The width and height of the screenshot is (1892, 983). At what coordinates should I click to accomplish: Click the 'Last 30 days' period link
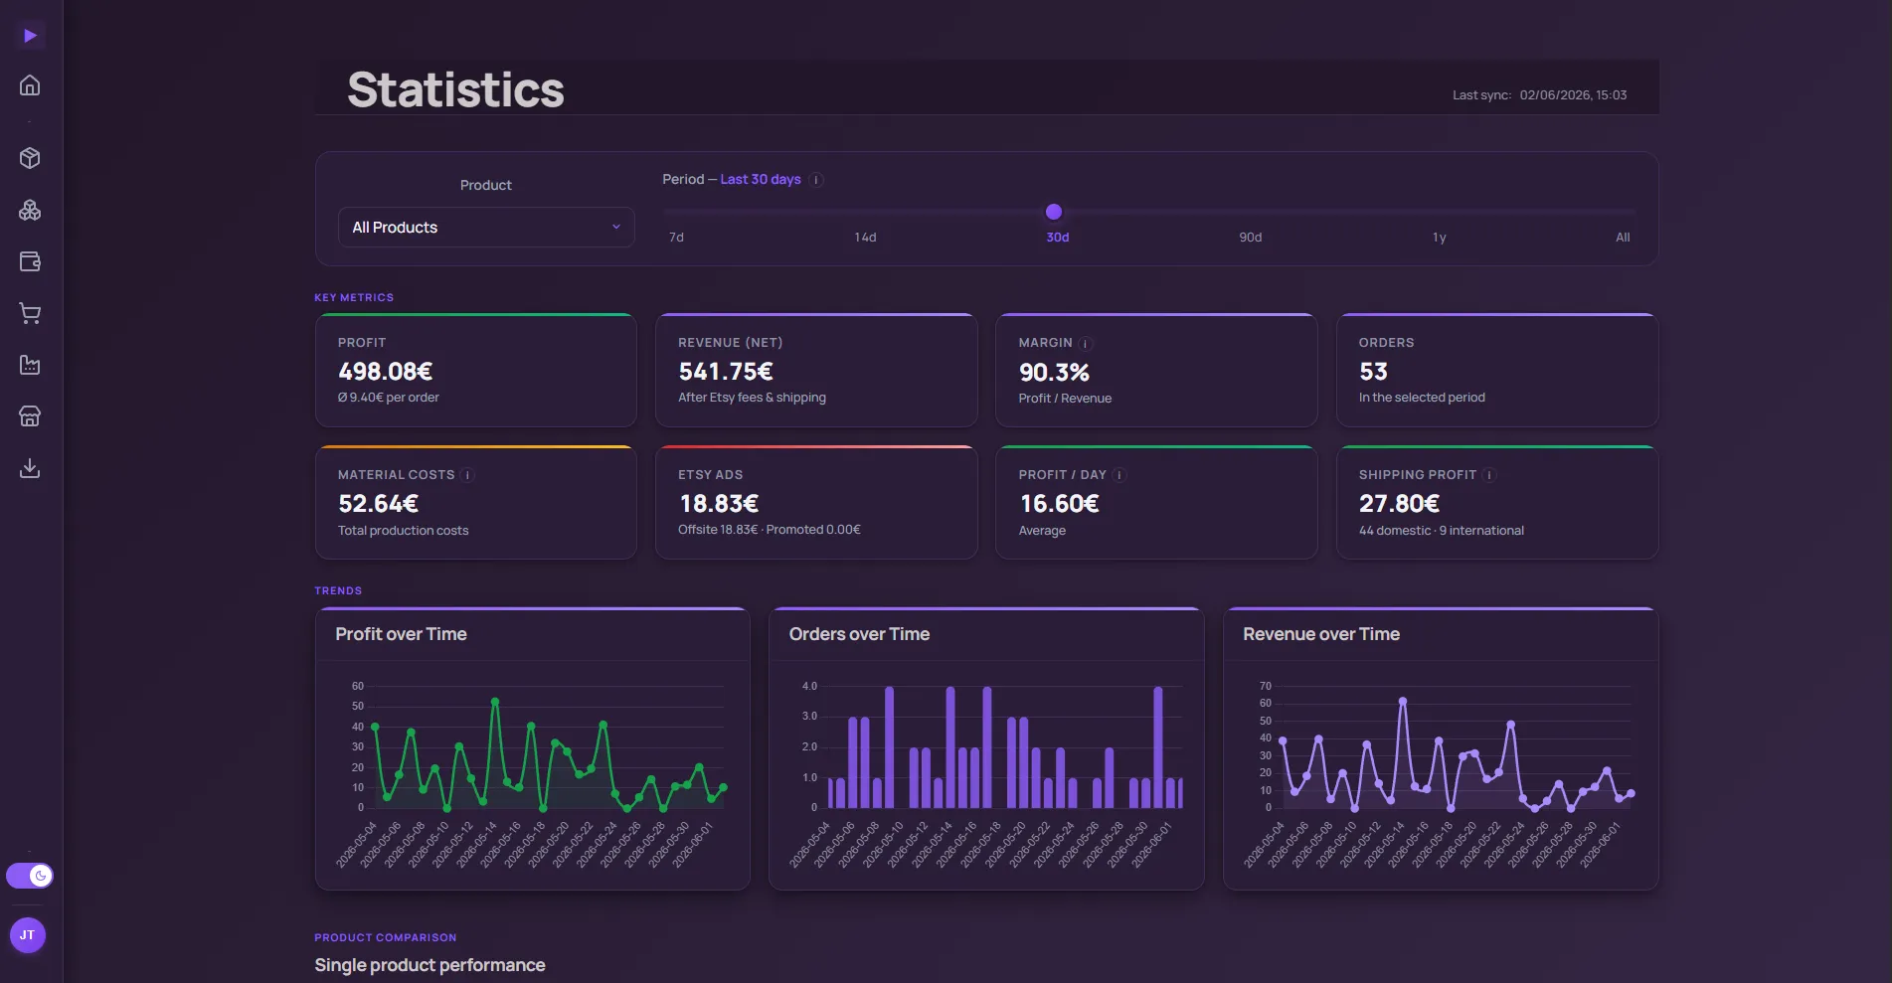coord(761,180)
